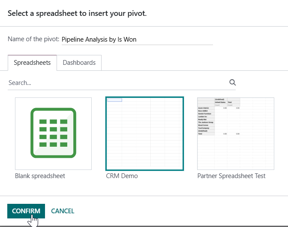
Task: Click the pivot table preview in Partner thumbnail
Action: coord(219,117)
